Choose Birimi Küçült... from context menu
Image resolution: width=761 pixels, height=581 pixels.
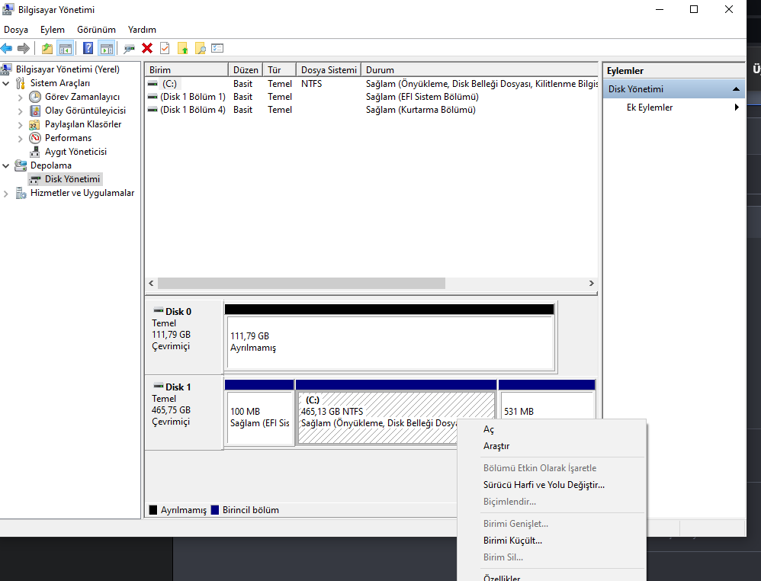click(551, 541)
